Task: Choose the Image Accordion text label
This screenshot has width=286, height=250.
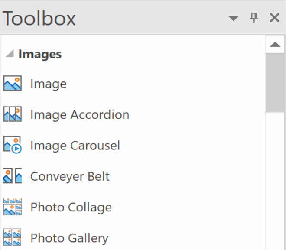Action: (80, 115)
